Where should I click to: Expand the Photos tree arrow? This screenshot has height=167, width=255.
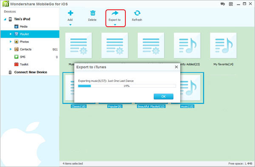(x=11, y=42)
